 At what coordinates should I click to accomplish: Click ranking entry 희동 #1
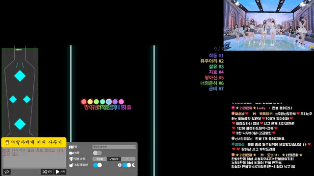pyautogui.click(x=216, y=55)
